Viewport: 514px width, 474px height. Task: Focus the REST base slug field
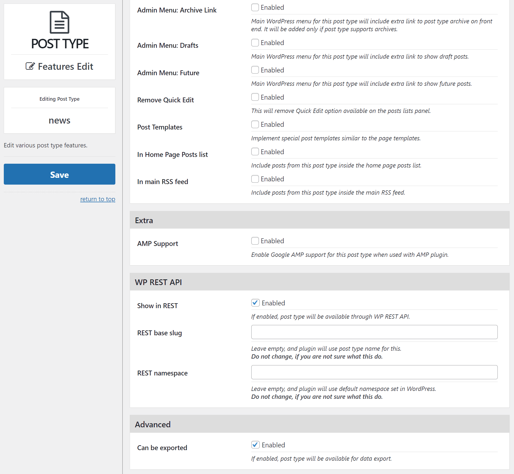[374, 332]
